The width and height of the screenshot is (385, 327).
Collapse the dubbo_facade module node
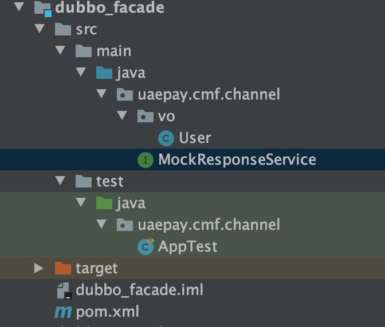(x=19, y=7)
